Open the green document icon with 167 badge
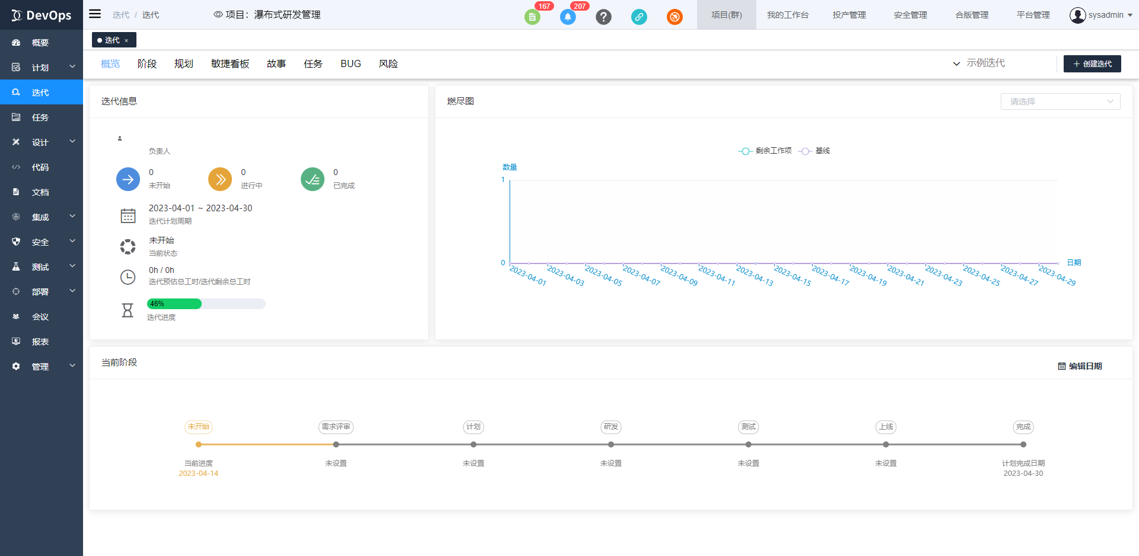The image size is (1139, 556). click(532, 17)
